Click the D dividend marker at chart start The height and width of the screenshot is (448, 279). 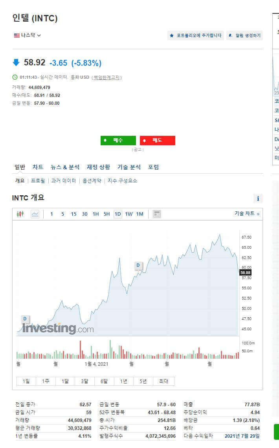tap(25, 319)
